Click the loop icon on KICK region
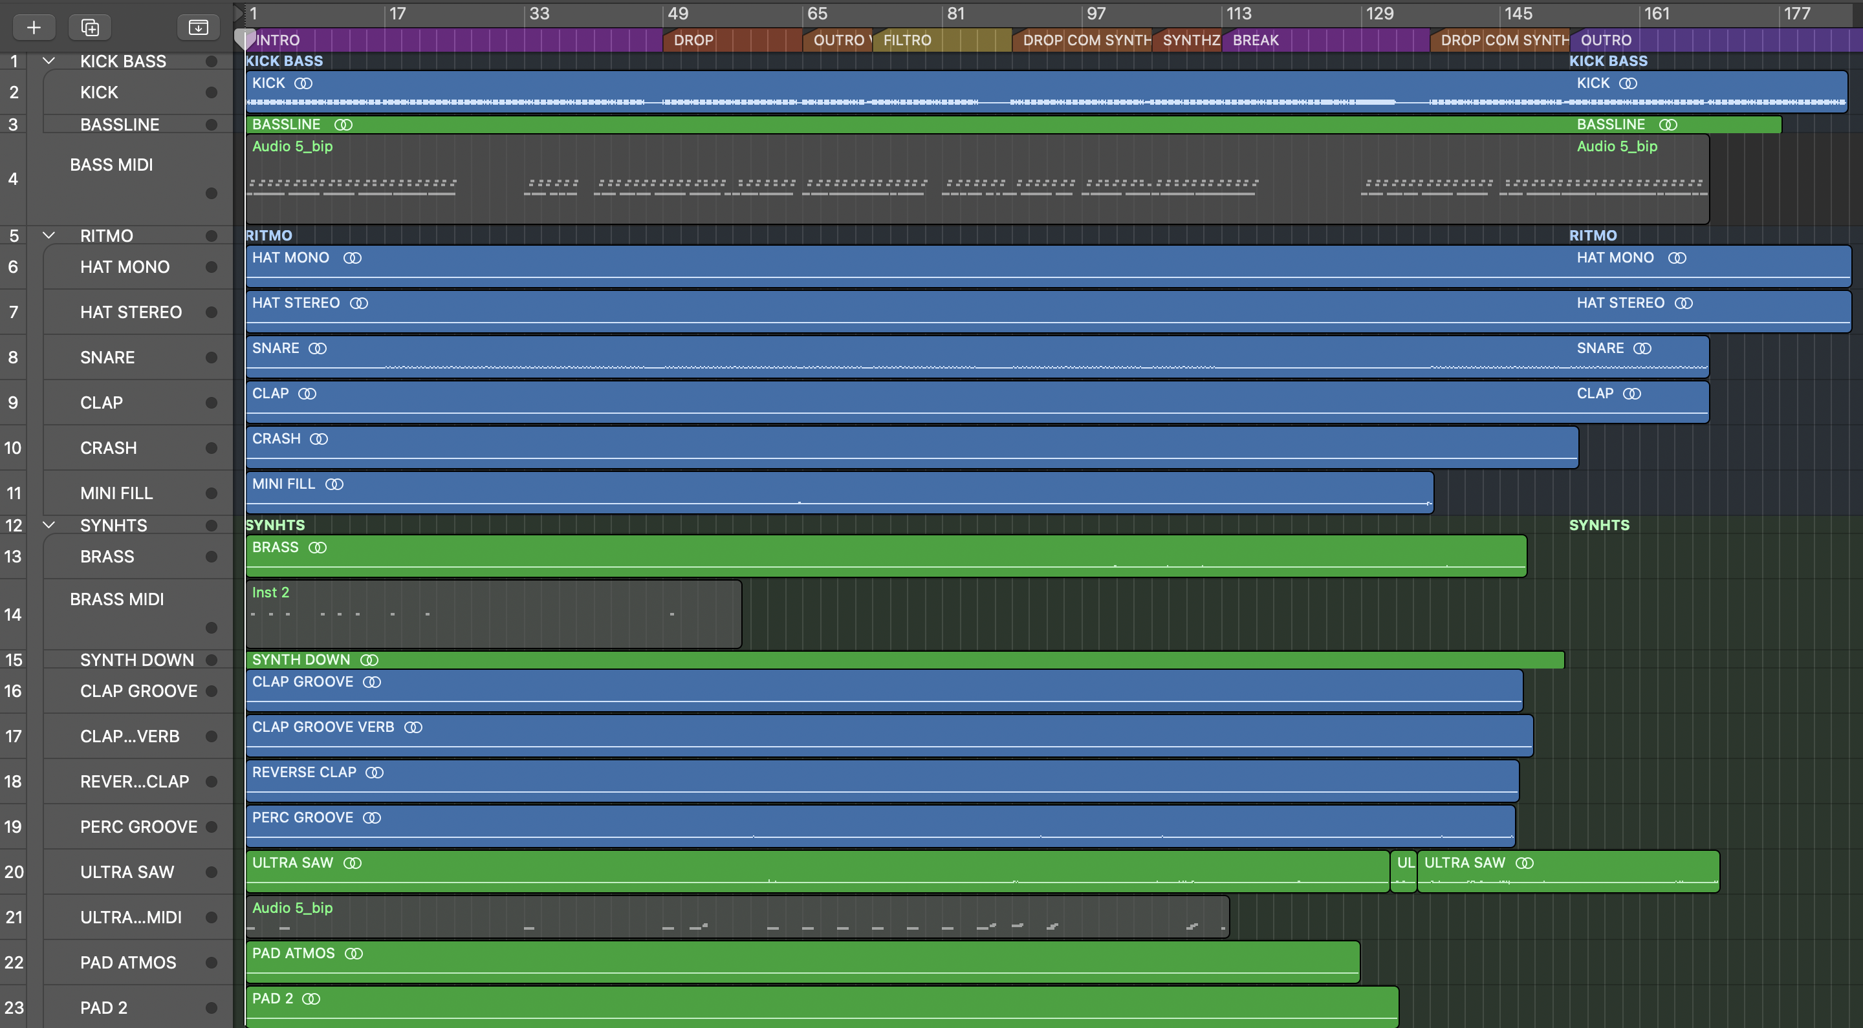Image resolution: width=1863 pixels, height=1028 pixels. pos(304,83)
